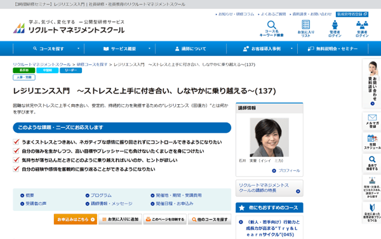The width and height of the screenshot is (381, 239).
Task: Open the course keyword search magnifier icon
Action: click(x=271, y=25)
